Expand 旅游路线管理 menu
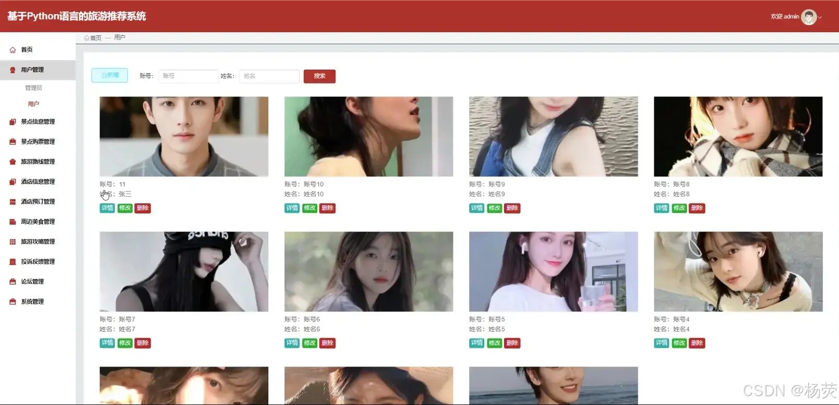This screenshot has height=405, width=839. click(37, 161)
